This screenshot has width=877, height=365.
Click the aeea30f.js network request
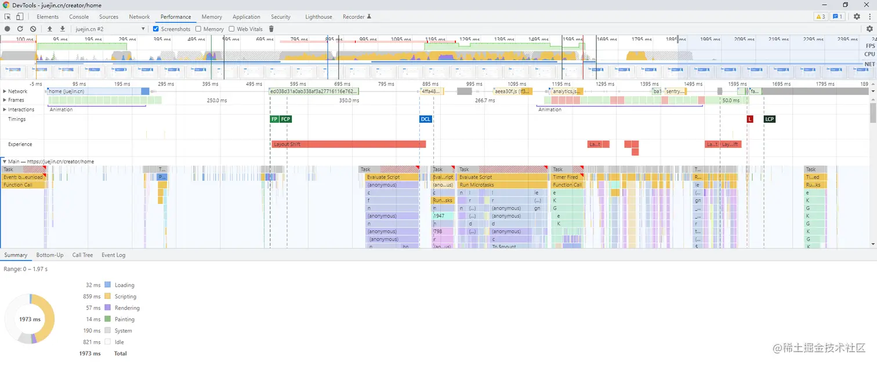512,91
